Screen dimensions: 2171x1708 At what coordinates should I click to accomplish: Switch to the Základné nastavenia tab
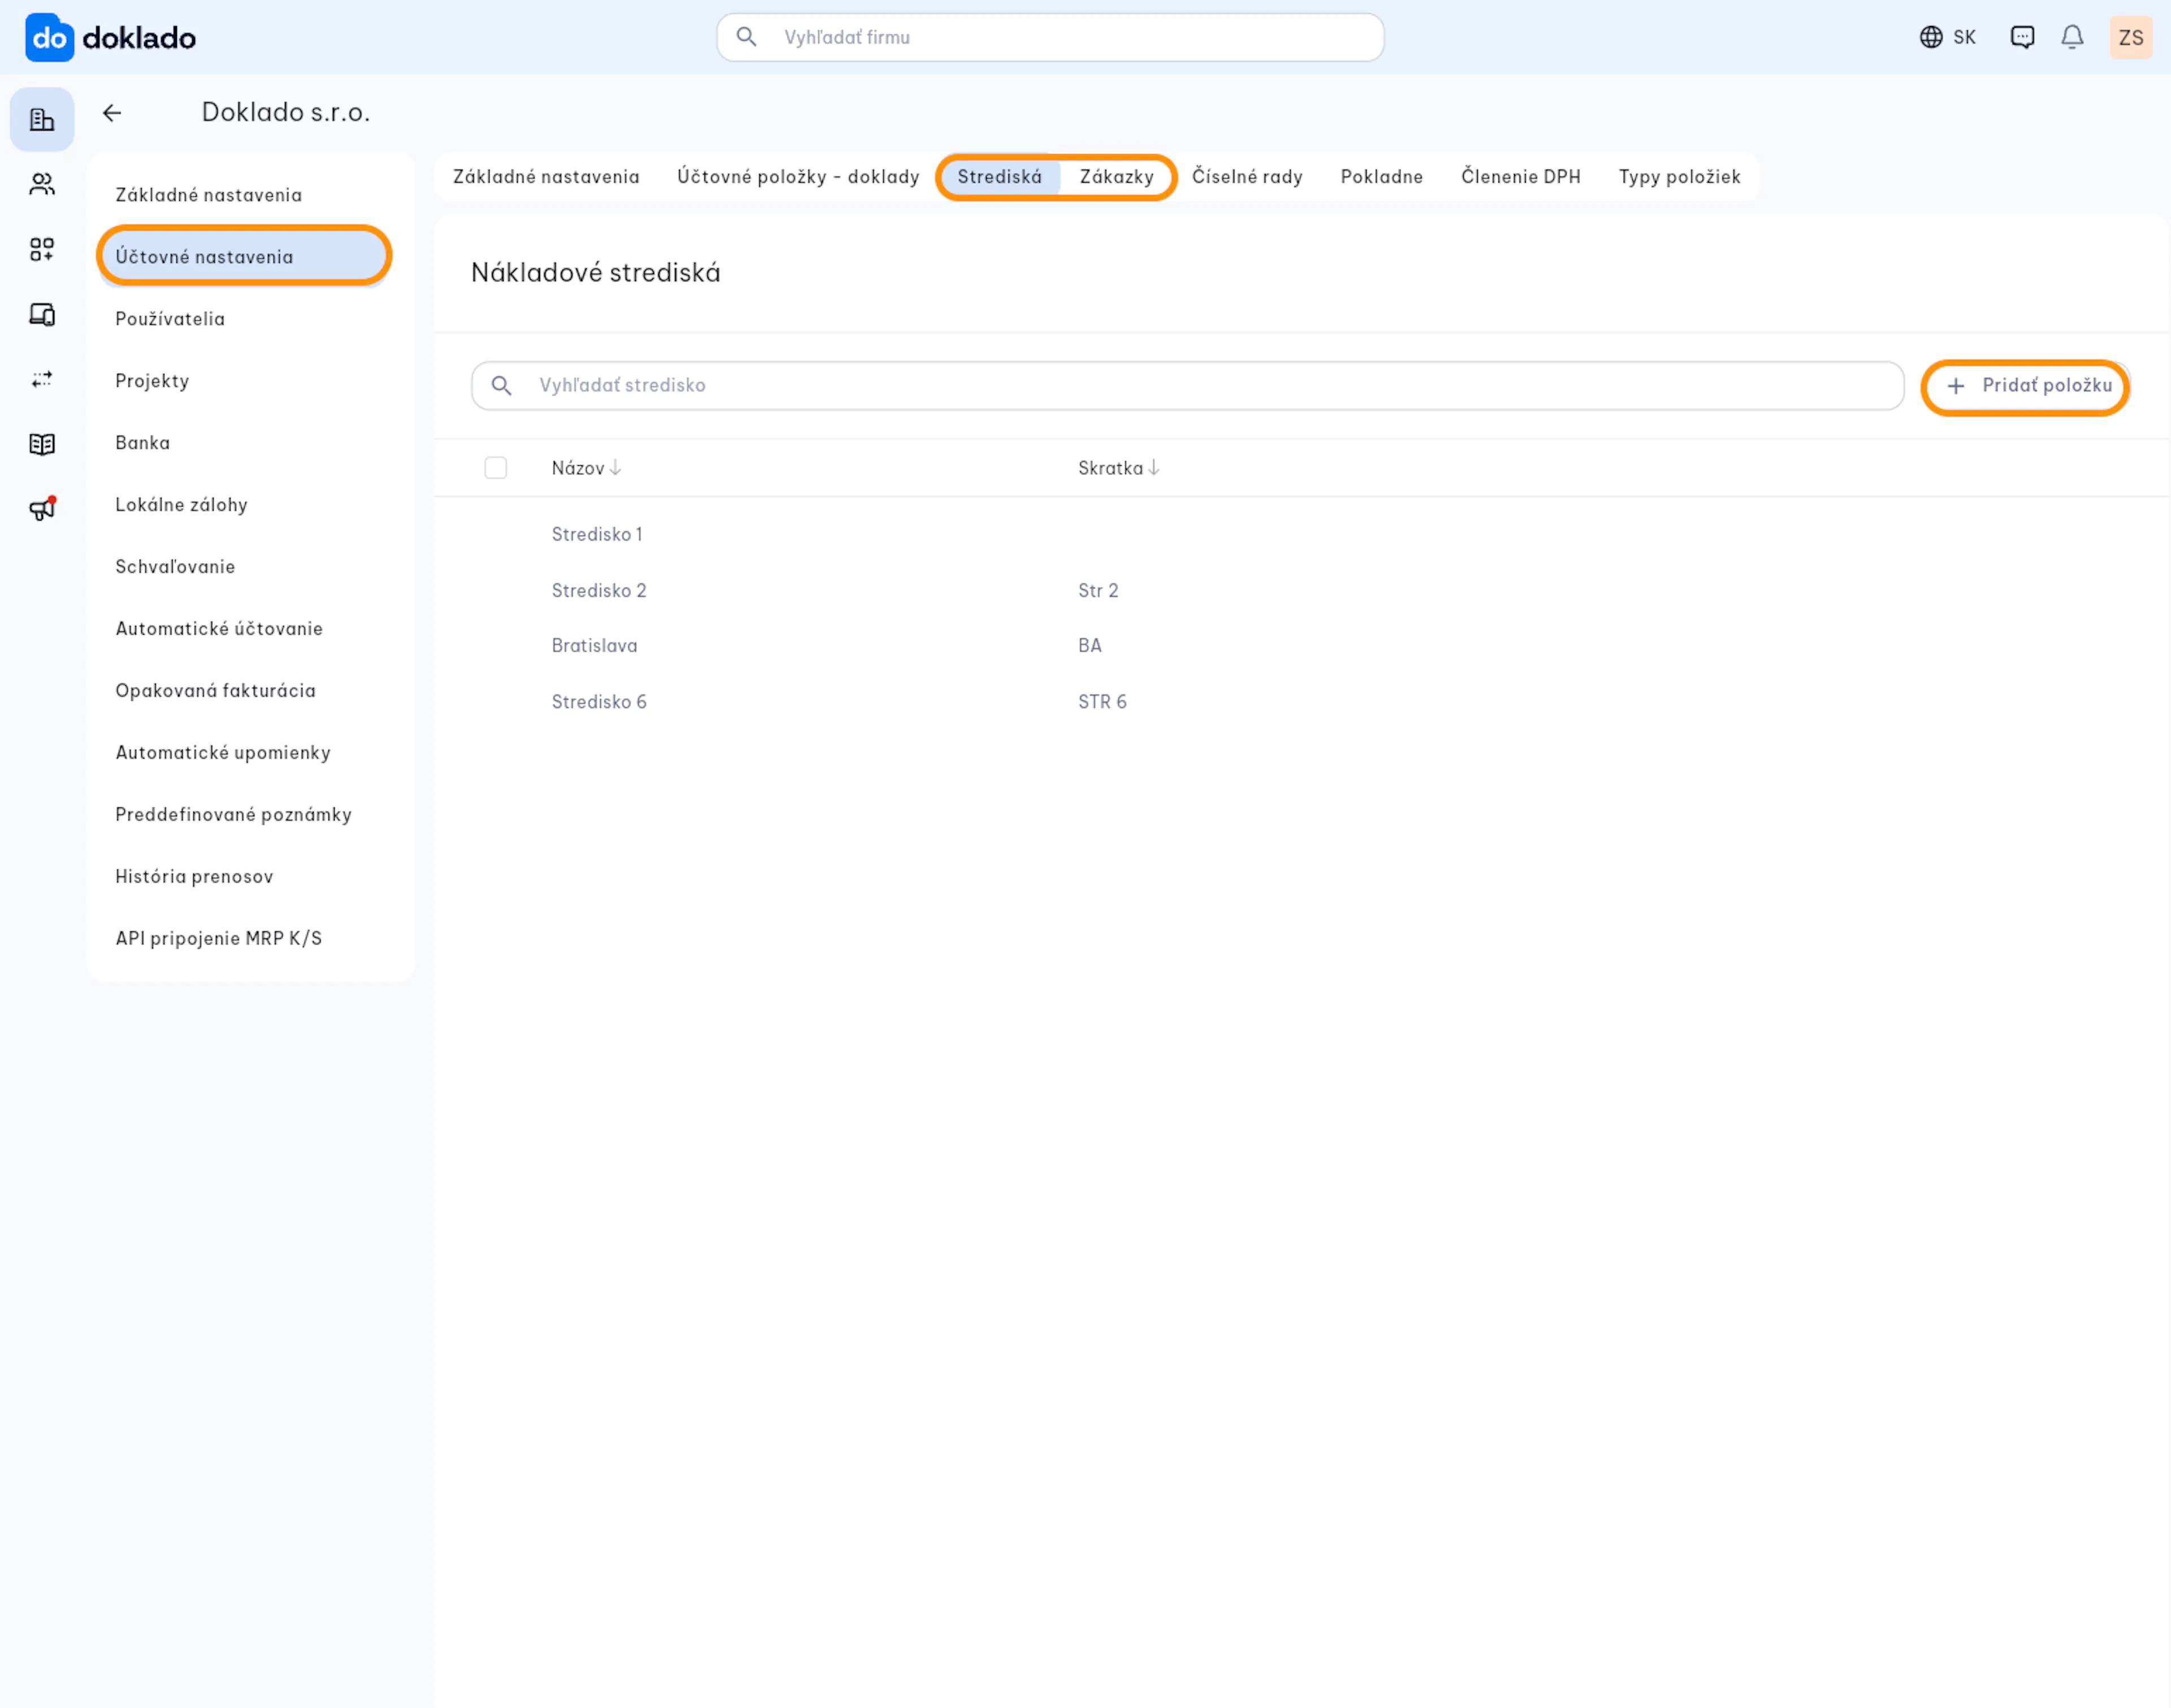[x=546, y=177]
